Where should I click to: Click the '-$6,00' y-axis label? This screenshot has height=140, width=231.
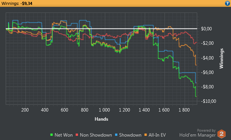tap(207, 72)
